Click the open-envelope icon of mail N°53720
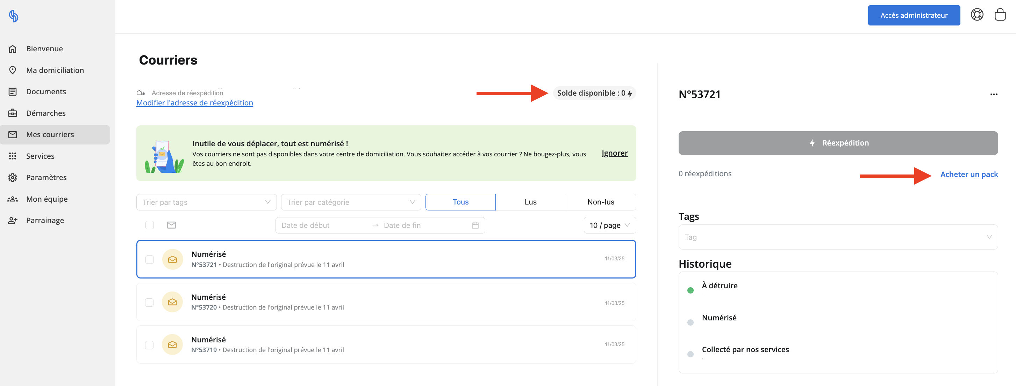This screenshot has width=1016, height=386. (x=172, y=302)
